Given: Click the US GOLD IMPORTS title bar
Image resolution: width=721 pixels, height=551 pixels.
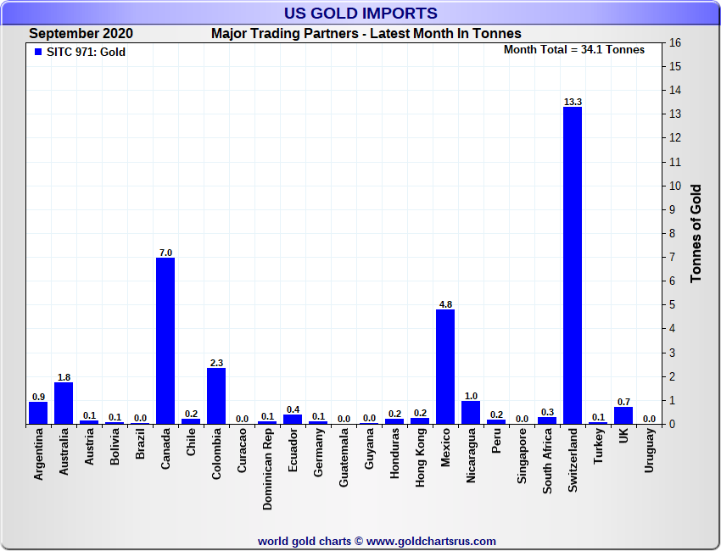Looking at the screenshot, I should 360,14.
